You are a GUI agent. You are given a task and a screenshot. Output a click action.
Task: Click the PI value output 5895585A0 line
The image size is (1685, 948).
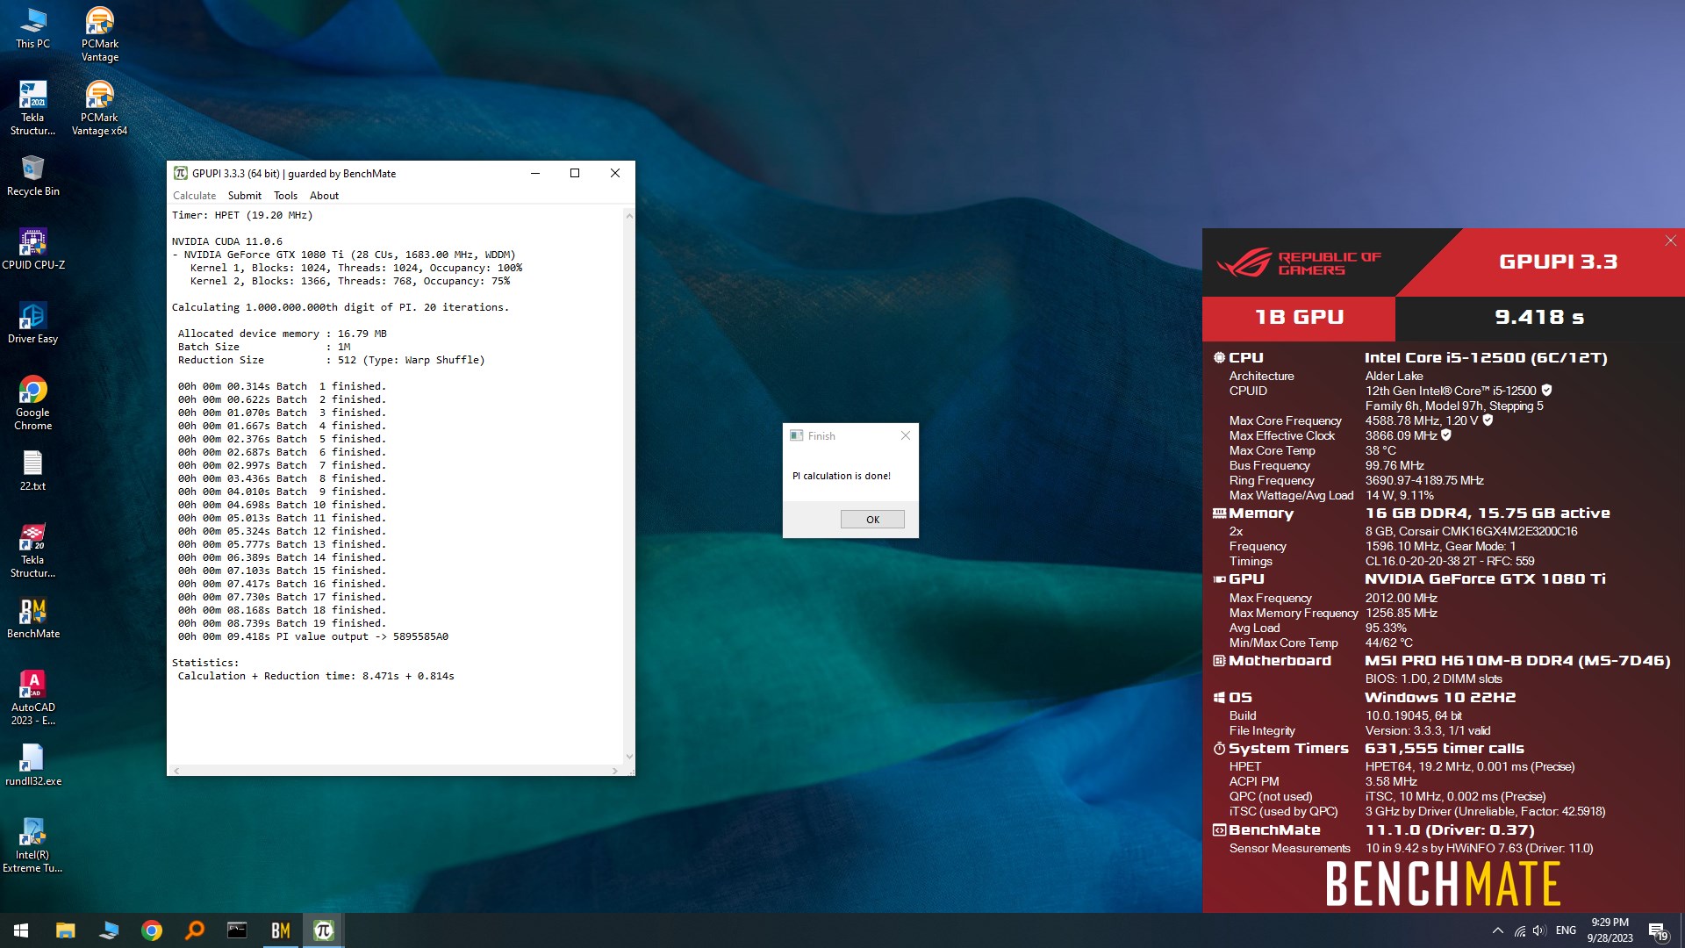coord(313,636)
